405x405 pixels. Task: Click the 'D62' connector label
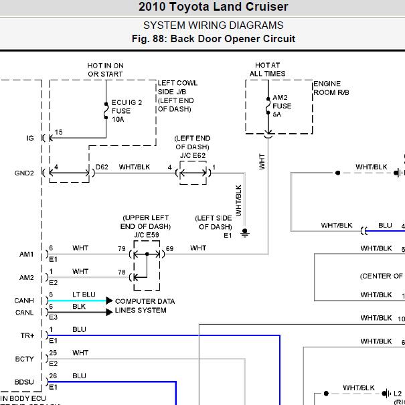102,167
